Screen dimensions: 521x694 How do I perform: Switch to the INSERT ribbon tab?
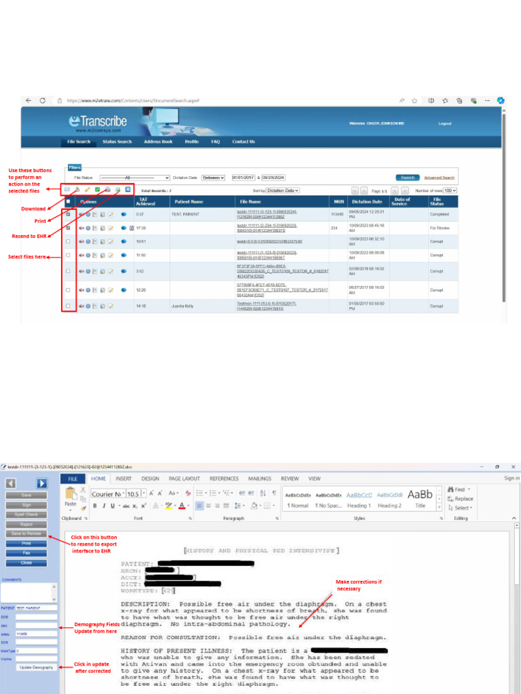[123, 479]
